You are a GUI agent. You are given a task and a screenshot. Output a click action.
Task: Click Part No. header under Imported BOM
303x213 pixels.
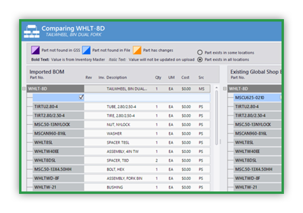coord(37,78)
